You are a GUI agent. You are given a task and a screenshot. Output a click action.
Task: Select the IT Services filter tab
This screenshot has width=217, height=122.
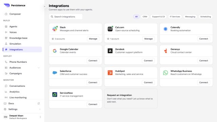pyautogui.click(x=175, y=17)
